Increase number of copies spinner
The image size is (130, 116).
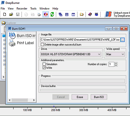click(116, 63)
